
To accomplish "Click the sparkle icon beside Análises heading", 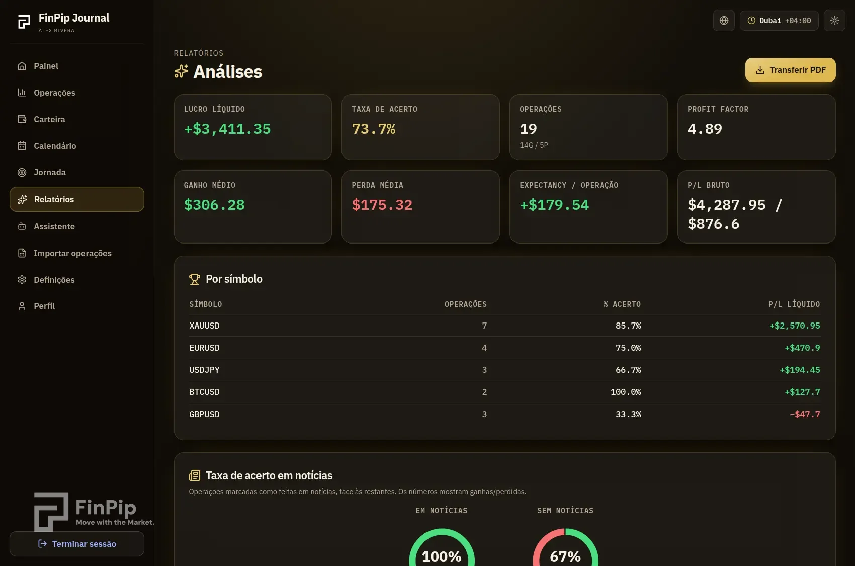I will [x=181, y=71].
